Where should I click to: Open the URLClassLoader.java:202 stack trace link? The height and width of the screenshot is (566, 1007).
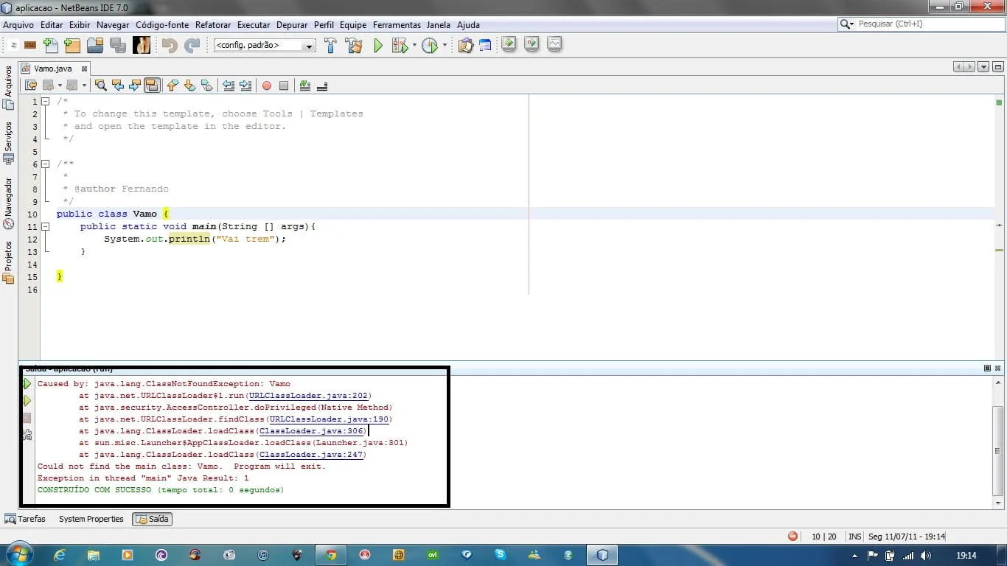click(x=310, y=396)
